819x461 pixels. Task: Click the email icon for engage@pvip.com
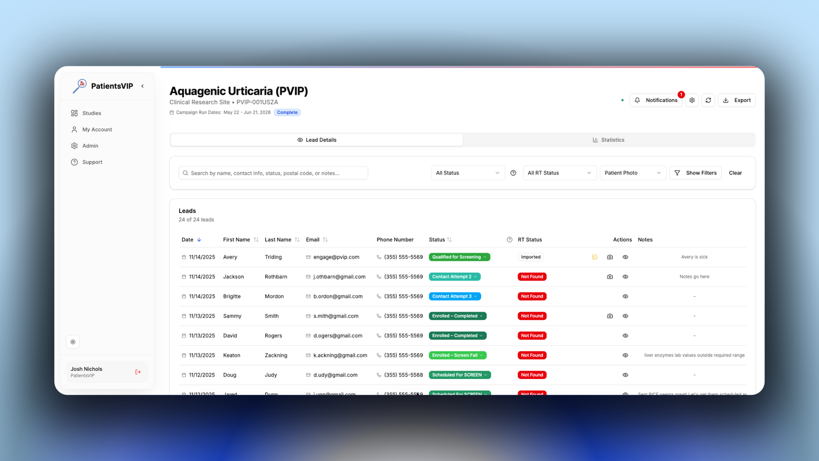tap(308, 257)
